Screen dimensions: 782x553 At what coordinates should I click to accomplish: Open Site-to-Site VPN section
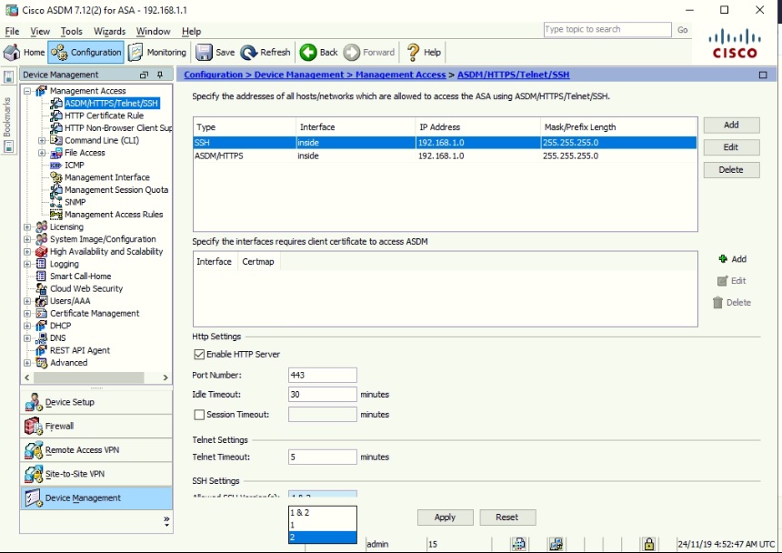click(x=96, y=474)
